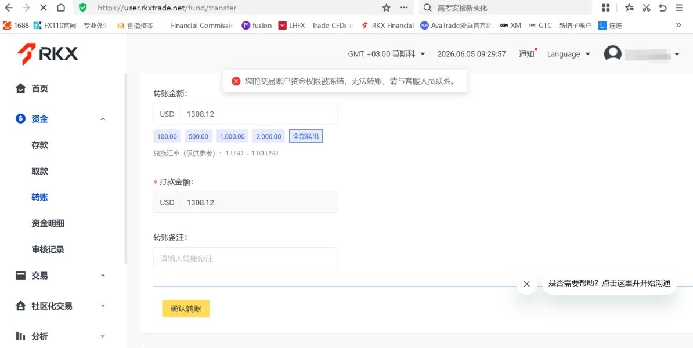Open the browser hamburger menu
This screenshot has height=348, width=693.
point(679,8)
